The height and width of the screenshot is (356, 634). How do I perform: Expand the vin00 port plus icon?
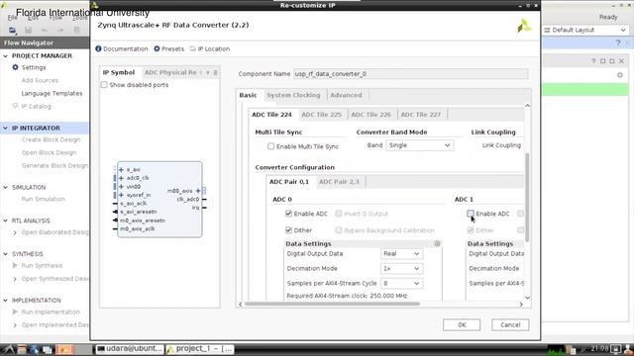[121, 187]
